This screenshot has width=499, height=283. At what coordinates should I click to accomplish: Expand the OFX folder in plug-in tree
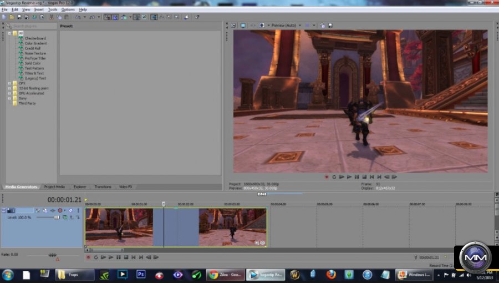pyautogui.click(x=9, y=83)
